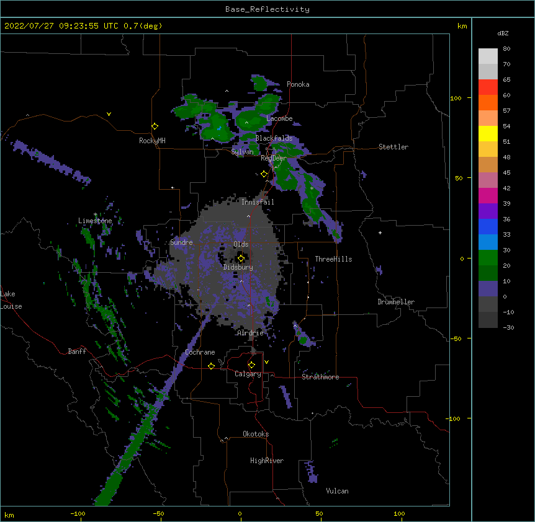Click the Limestone label

point(95,221)
